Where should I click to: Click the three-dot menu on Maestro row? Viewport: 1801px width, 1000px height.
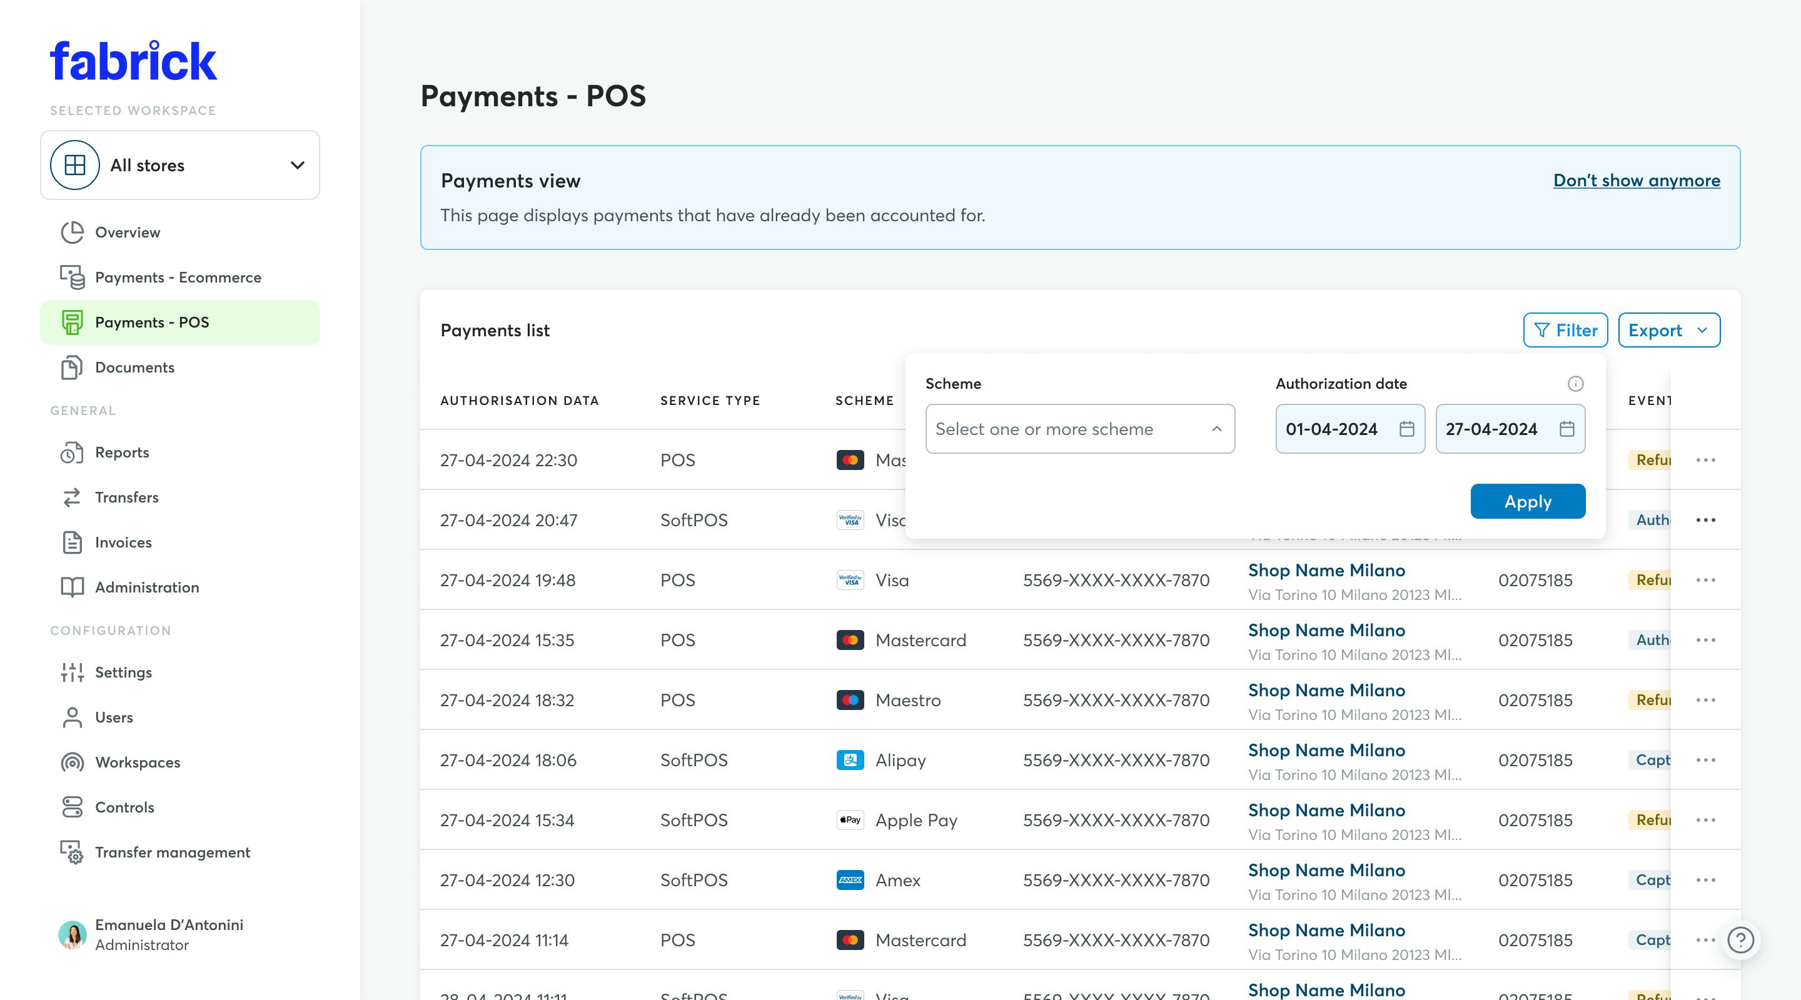pyautogui.click(x=1705, y=699)
